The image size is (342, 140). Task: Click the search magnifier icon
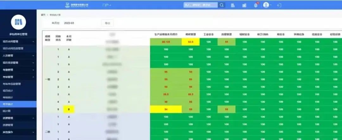[x=222, y=5]
